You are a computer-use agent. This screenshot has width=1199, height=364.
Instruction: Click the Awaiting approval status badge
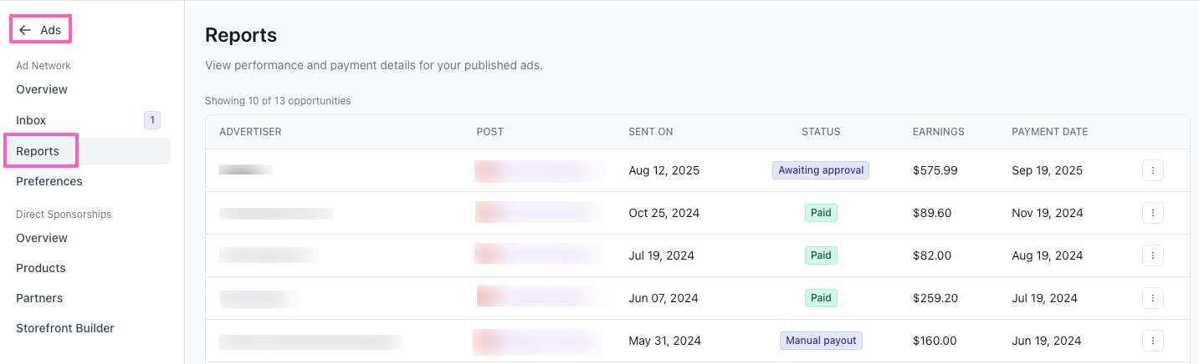click(820, 170)
